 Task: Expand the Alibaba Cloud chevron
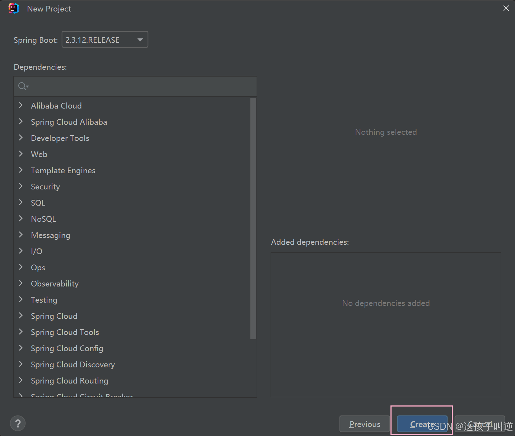click(21, 105)
